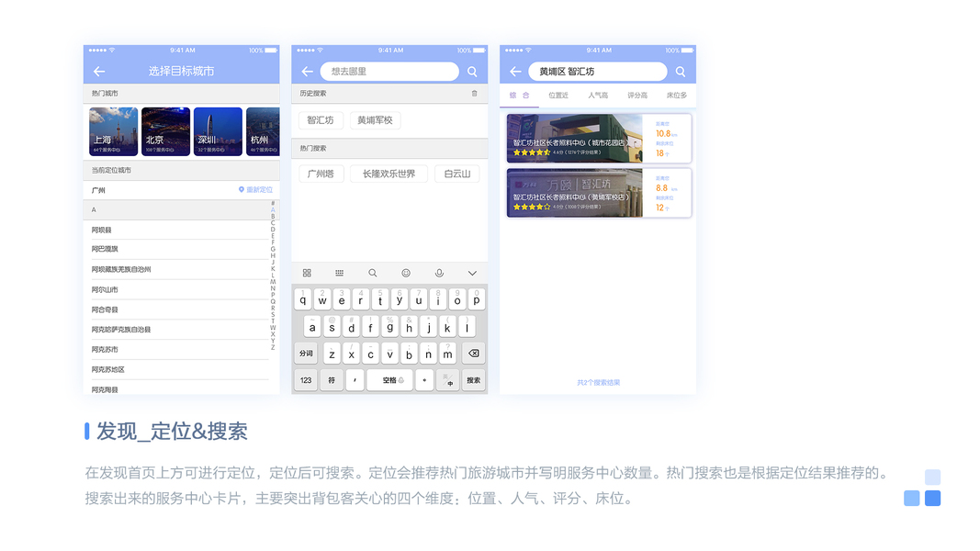Image resolution: width=980 pixels, height=551 pixels.
Task: Tap the q key on keyboard
Action: [302, 300]
